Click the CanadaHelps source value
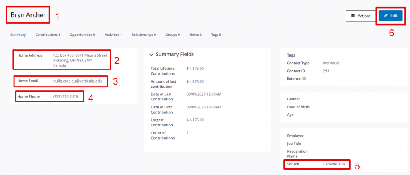 click(334, 164)
